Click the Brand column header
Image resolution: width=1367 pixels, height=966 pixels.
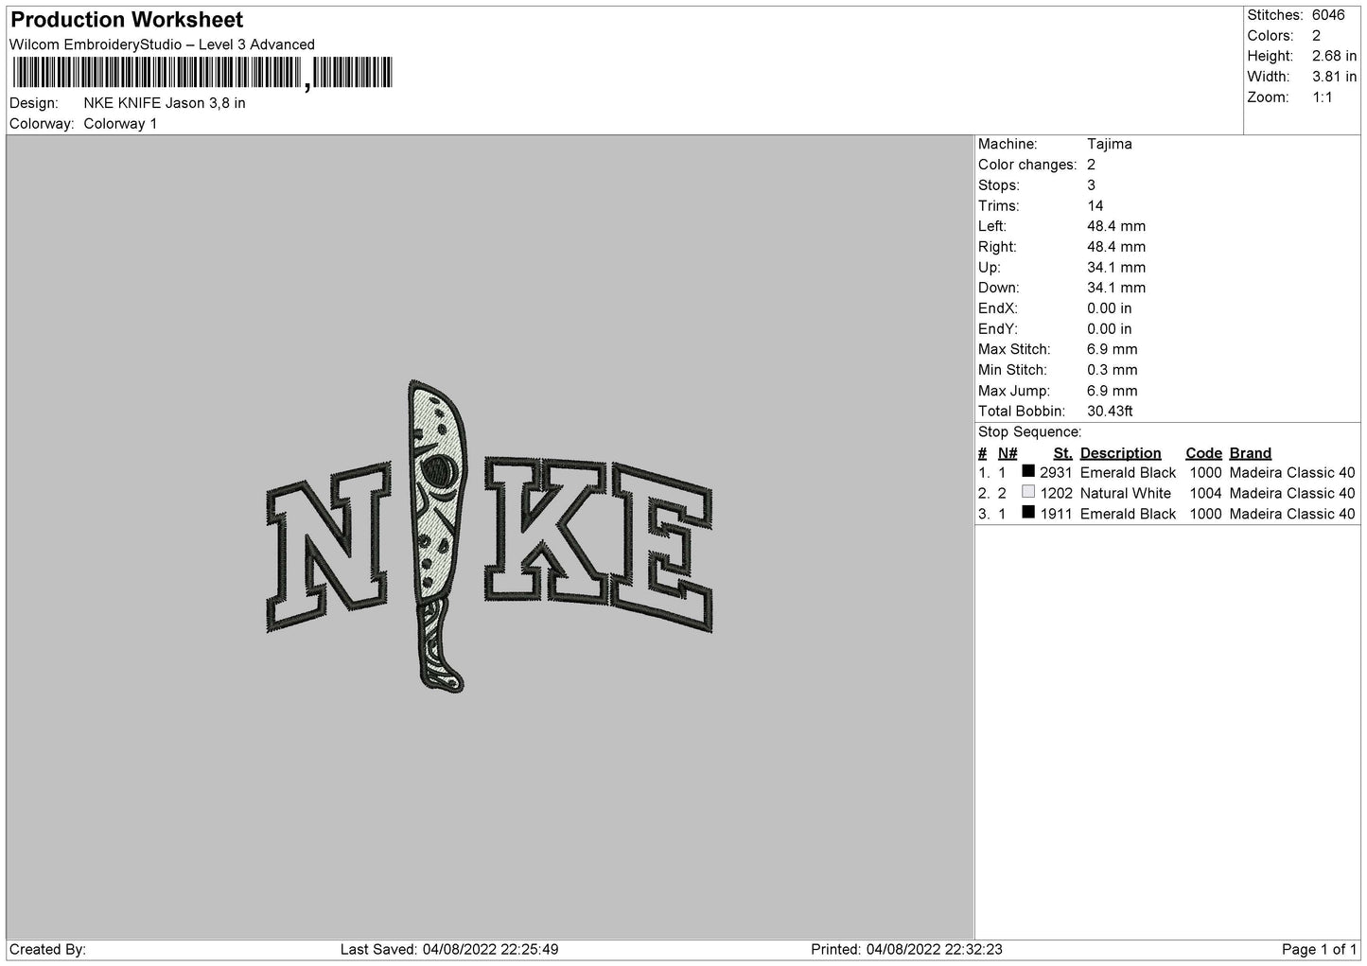[x=1251, y=453]
